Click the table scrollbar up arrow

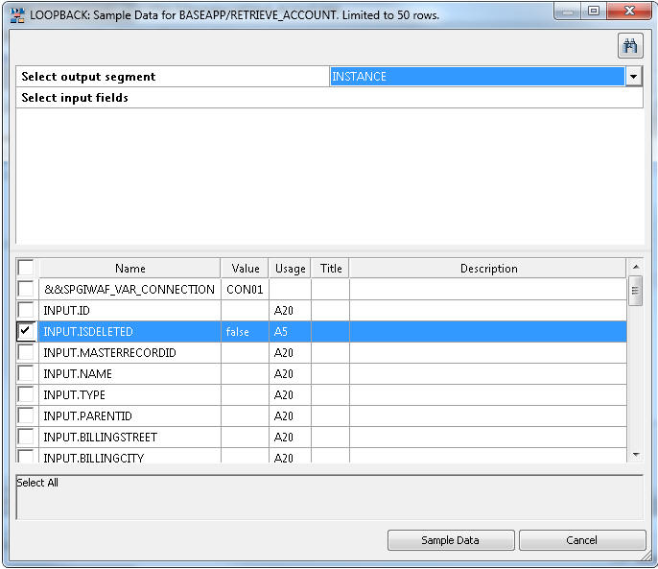click(636, 266)
